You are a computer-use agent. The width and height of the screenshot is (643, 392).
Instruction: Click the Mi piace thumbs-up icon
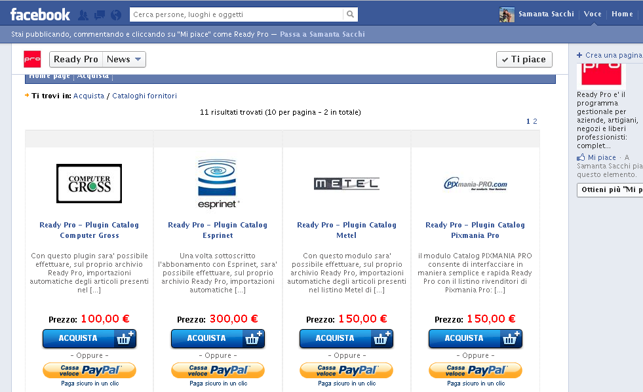[x=581, y=157]
